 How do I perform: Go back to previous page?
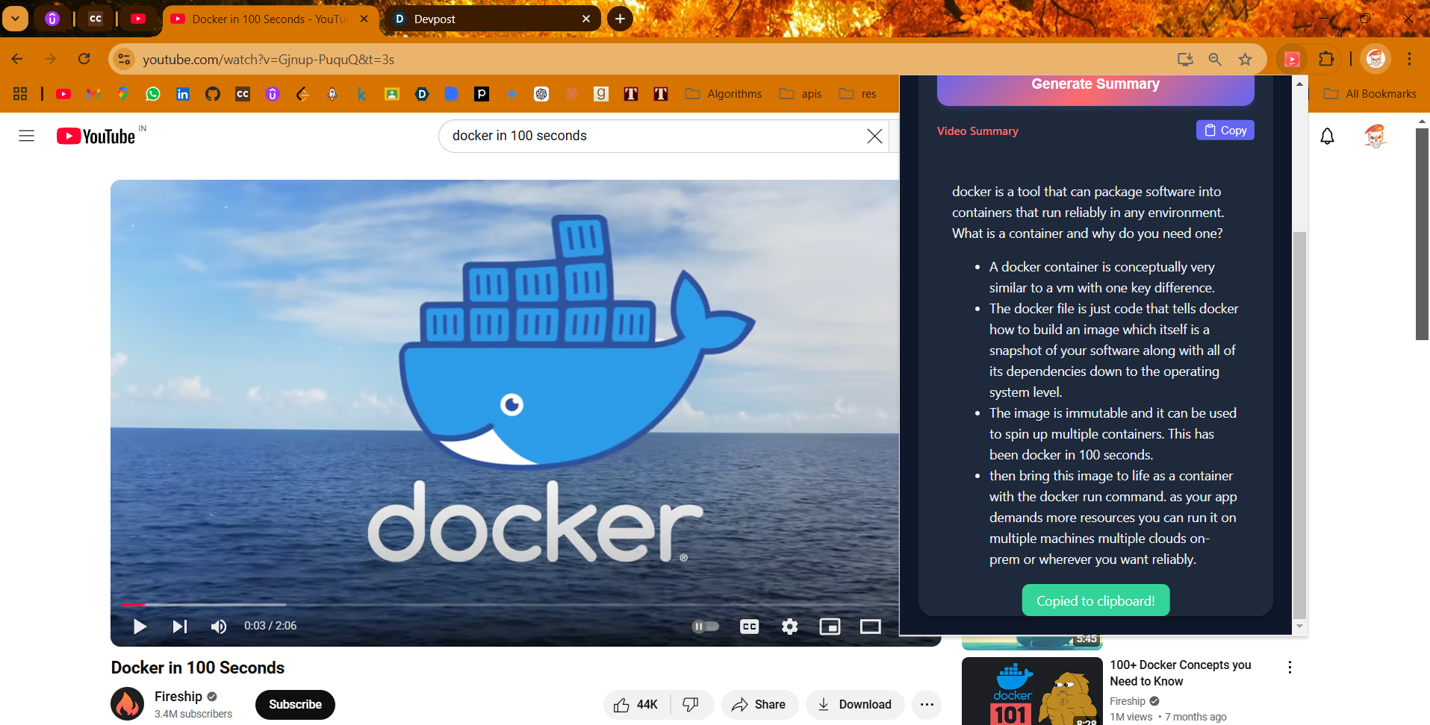click(x=17, y=59)
